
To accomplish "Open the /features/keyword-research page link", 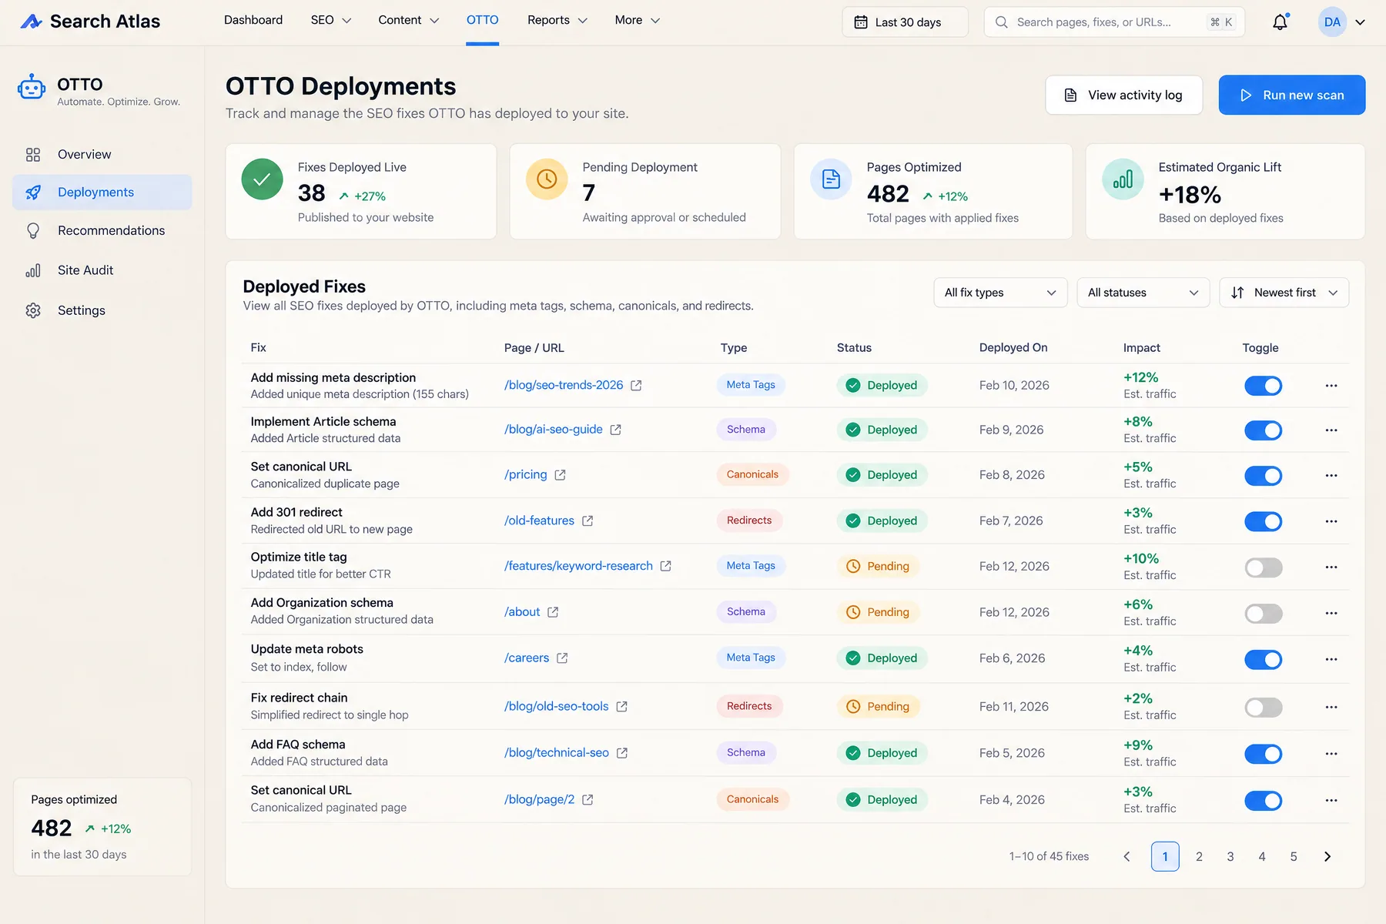I will (x=578, y=566).
